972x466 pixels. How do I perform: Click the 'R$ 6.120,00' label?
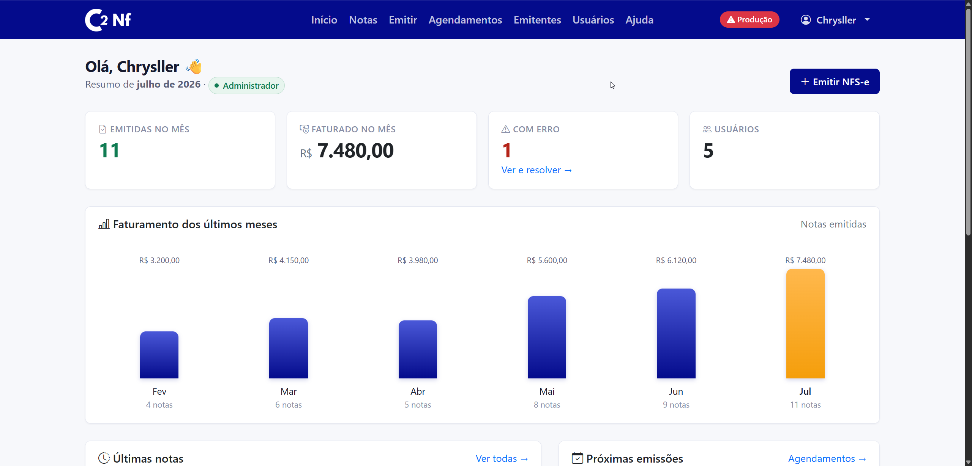676,260
